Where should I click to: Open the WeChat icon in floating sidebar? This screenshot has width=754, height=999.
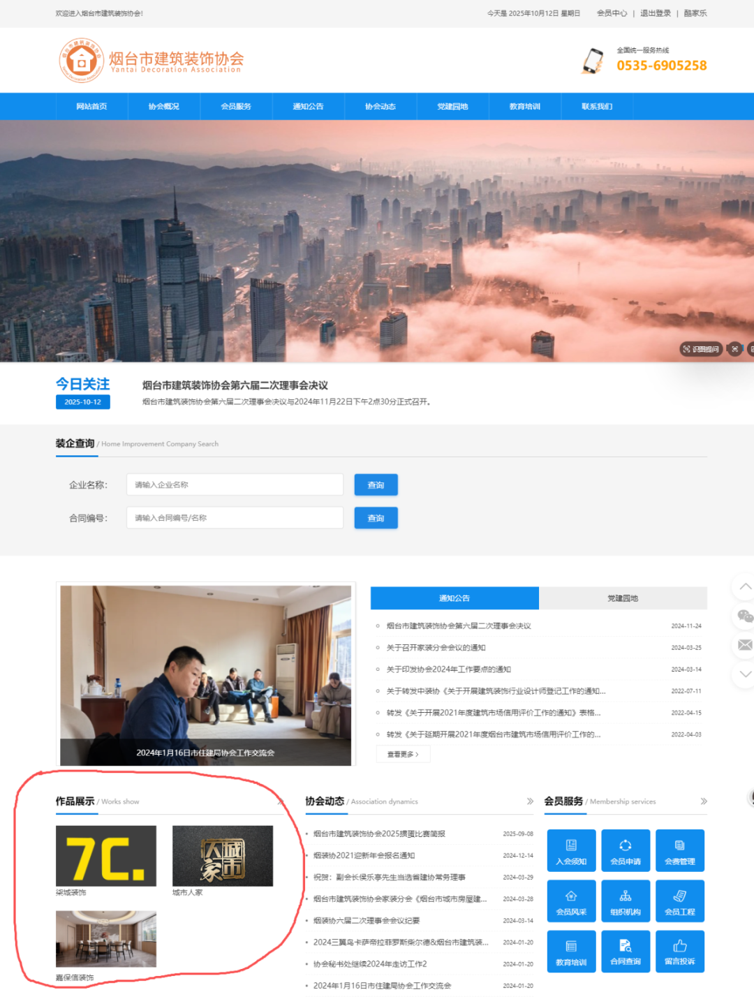746,617
